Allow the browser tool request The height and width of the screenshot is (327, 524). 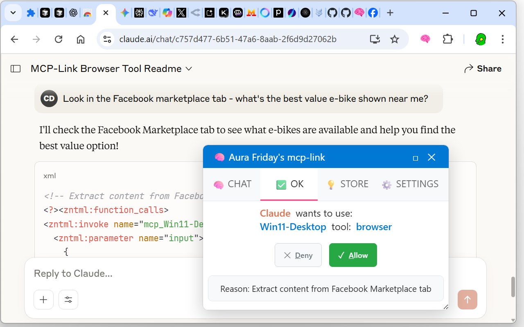[353, 255]
